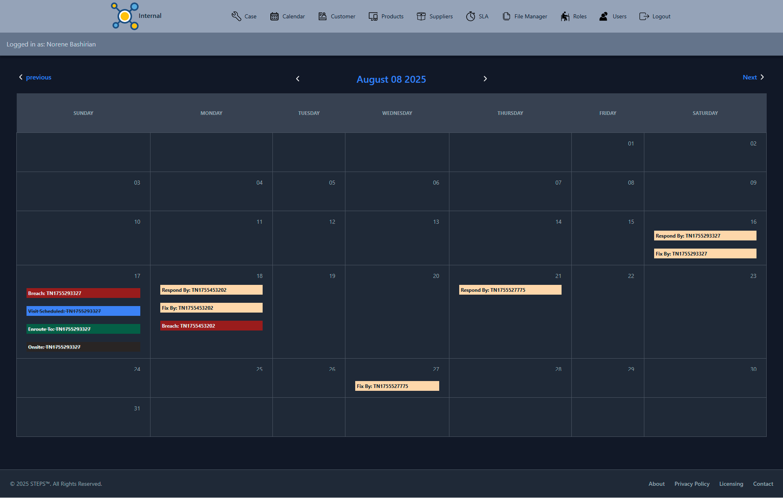Select Respond By: TN1755527775 event
783x498 pixels.
pos(510,290)
